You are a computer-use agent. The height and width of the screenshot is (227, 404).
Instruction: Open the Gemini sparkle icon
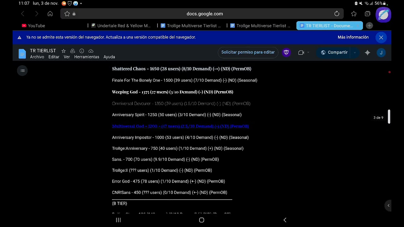click(x=367, y=53)
